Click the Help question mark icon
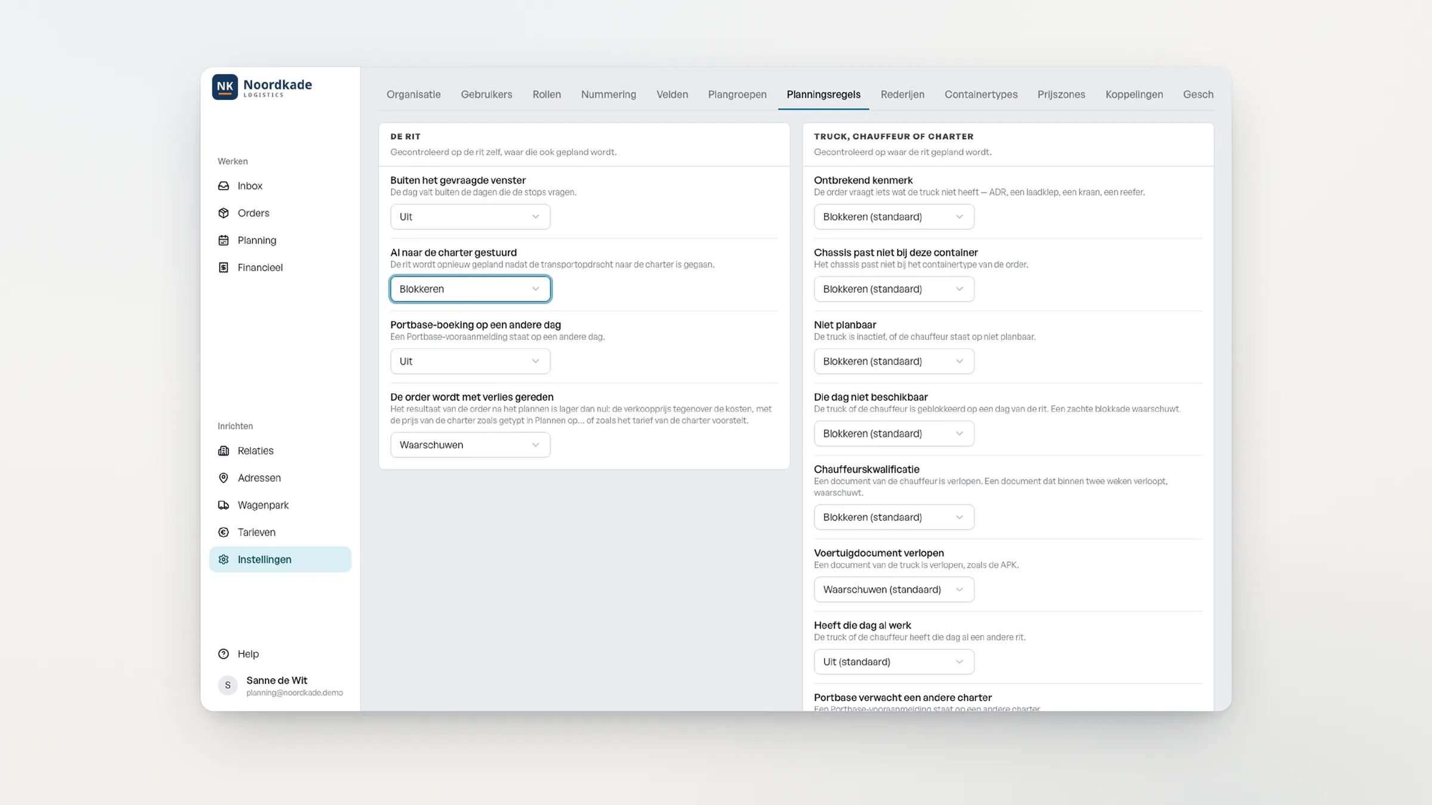Image resolution: width=1432 pixels, height=805 pixels. point(224,654)
